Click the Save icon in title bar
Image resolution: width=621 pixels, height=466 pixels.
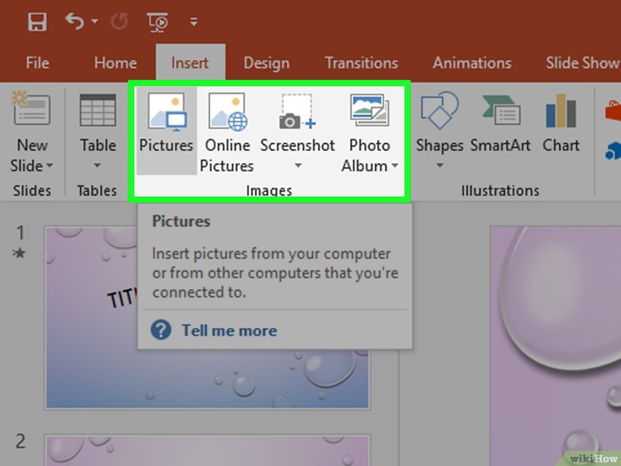coord(37,21)
